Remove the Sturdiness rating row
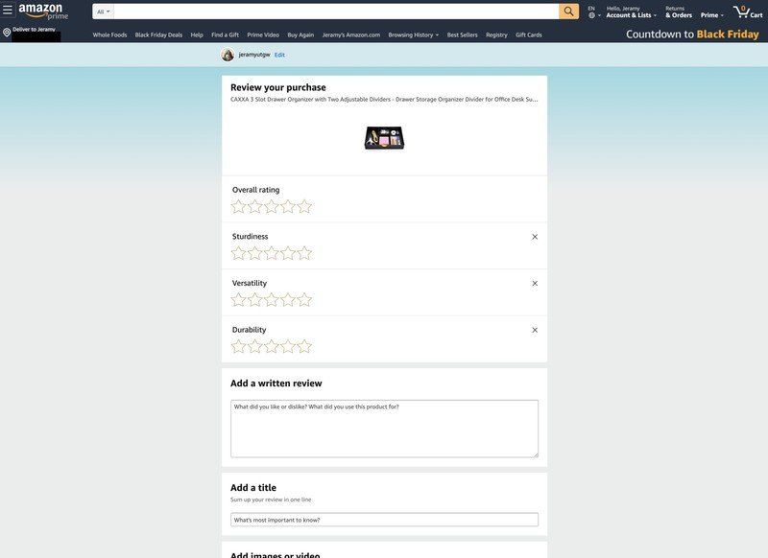The image size is (768, 558). click(533, 235)
